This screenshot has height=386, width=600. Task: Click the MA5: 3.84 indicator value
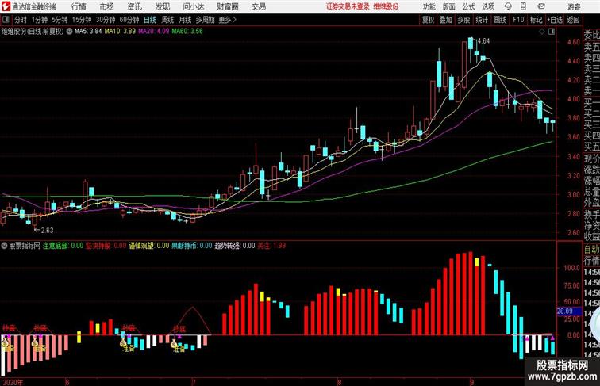[88, 32]
